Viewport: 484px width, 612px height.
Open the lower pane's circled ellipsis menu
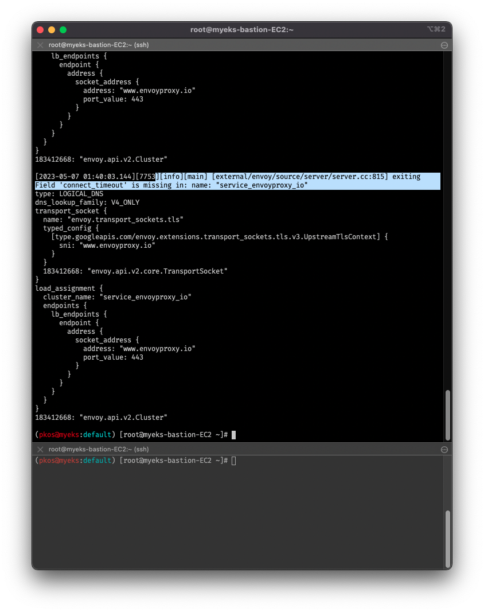point(444,450)
